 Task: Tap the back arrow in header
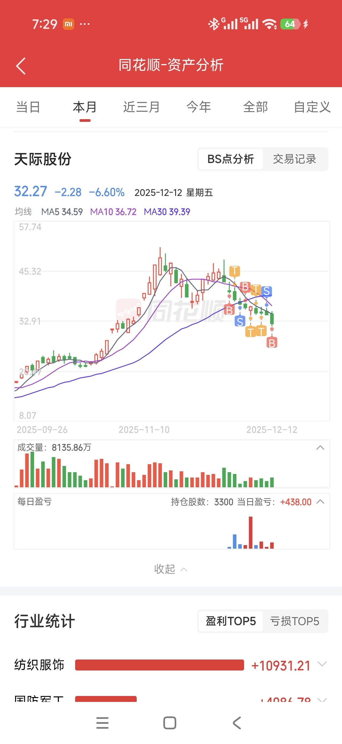[21, 66]
